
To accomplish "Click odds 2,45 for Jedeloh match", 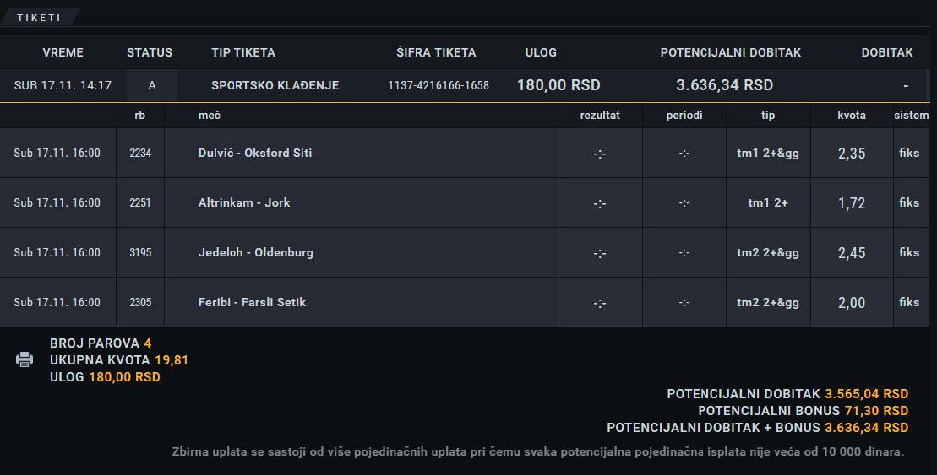I will pyautogui.click(x=852, y=253).
